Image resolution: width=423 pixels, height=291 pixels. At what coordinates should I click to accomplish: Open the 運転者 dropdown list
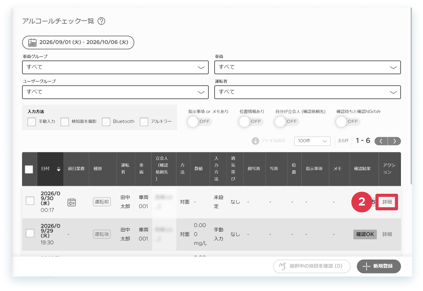point(308,92)
